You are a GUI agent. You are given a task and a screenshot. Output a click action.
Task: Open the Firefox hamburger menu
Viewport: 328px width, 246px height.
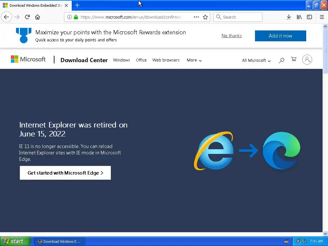(x=322, y=17)
